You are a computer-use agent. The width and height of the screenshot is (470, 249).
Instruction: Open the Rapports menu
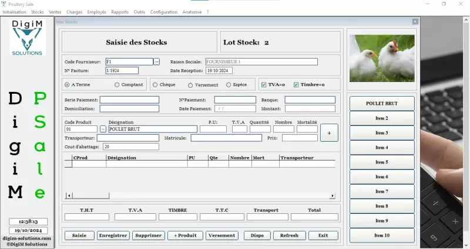[119, 12]
